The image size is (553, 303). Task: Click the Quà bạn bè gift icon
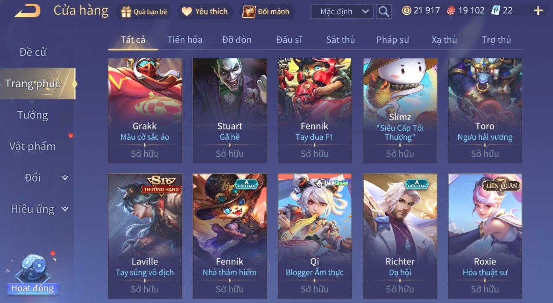tap(126, 12)
